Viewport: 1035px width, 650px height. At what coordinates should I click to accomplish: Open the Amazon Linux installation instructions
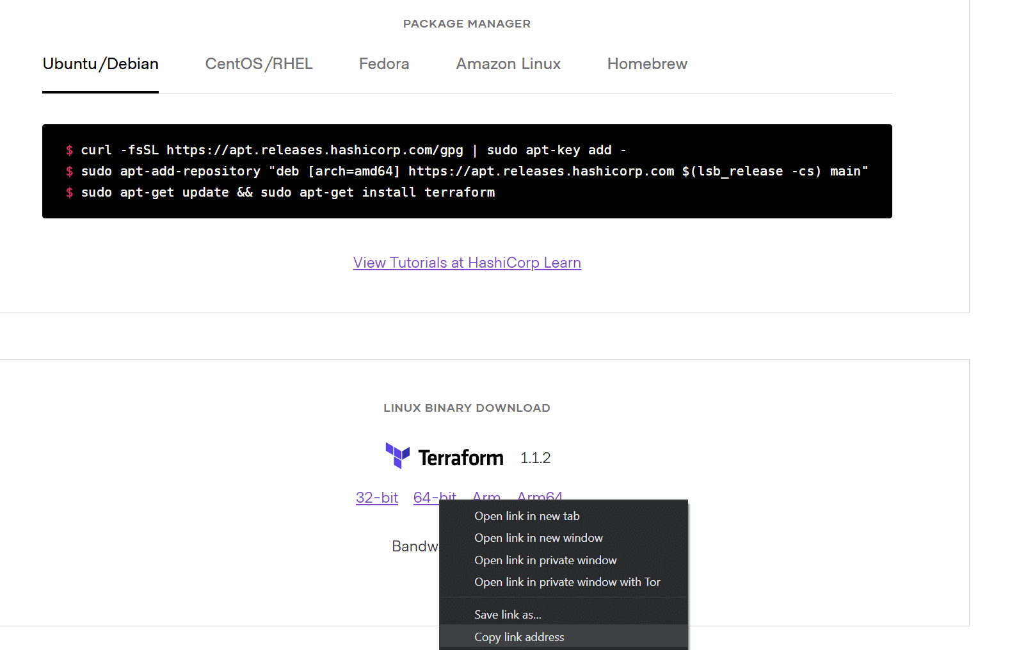coord(508,64)
